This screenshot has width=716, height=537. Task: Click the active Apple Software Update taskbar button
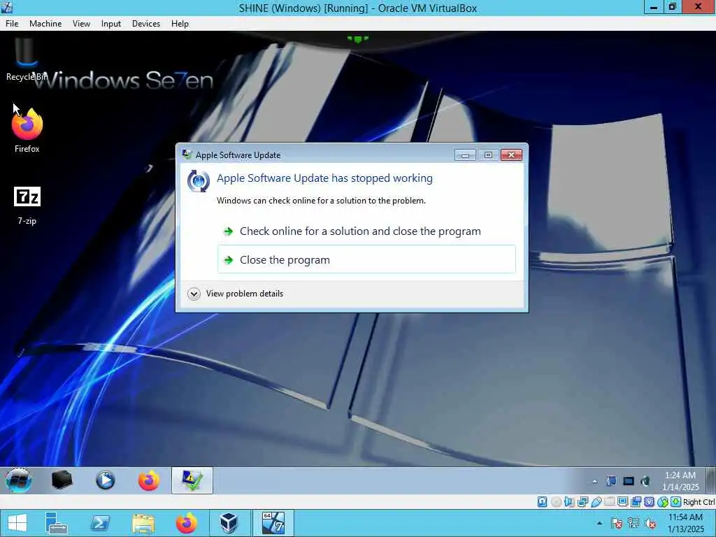pos(192,480)
